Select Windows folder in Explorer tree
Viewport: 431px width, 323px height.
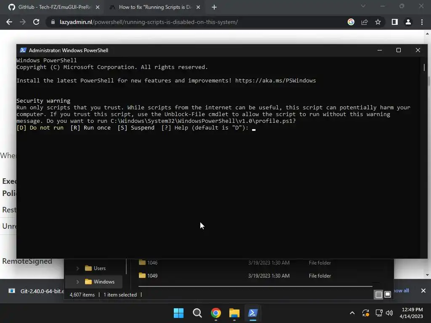click(99, 282)
